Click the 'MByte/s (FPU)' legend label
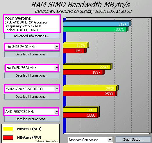152x143 pixels. [29, 137]
